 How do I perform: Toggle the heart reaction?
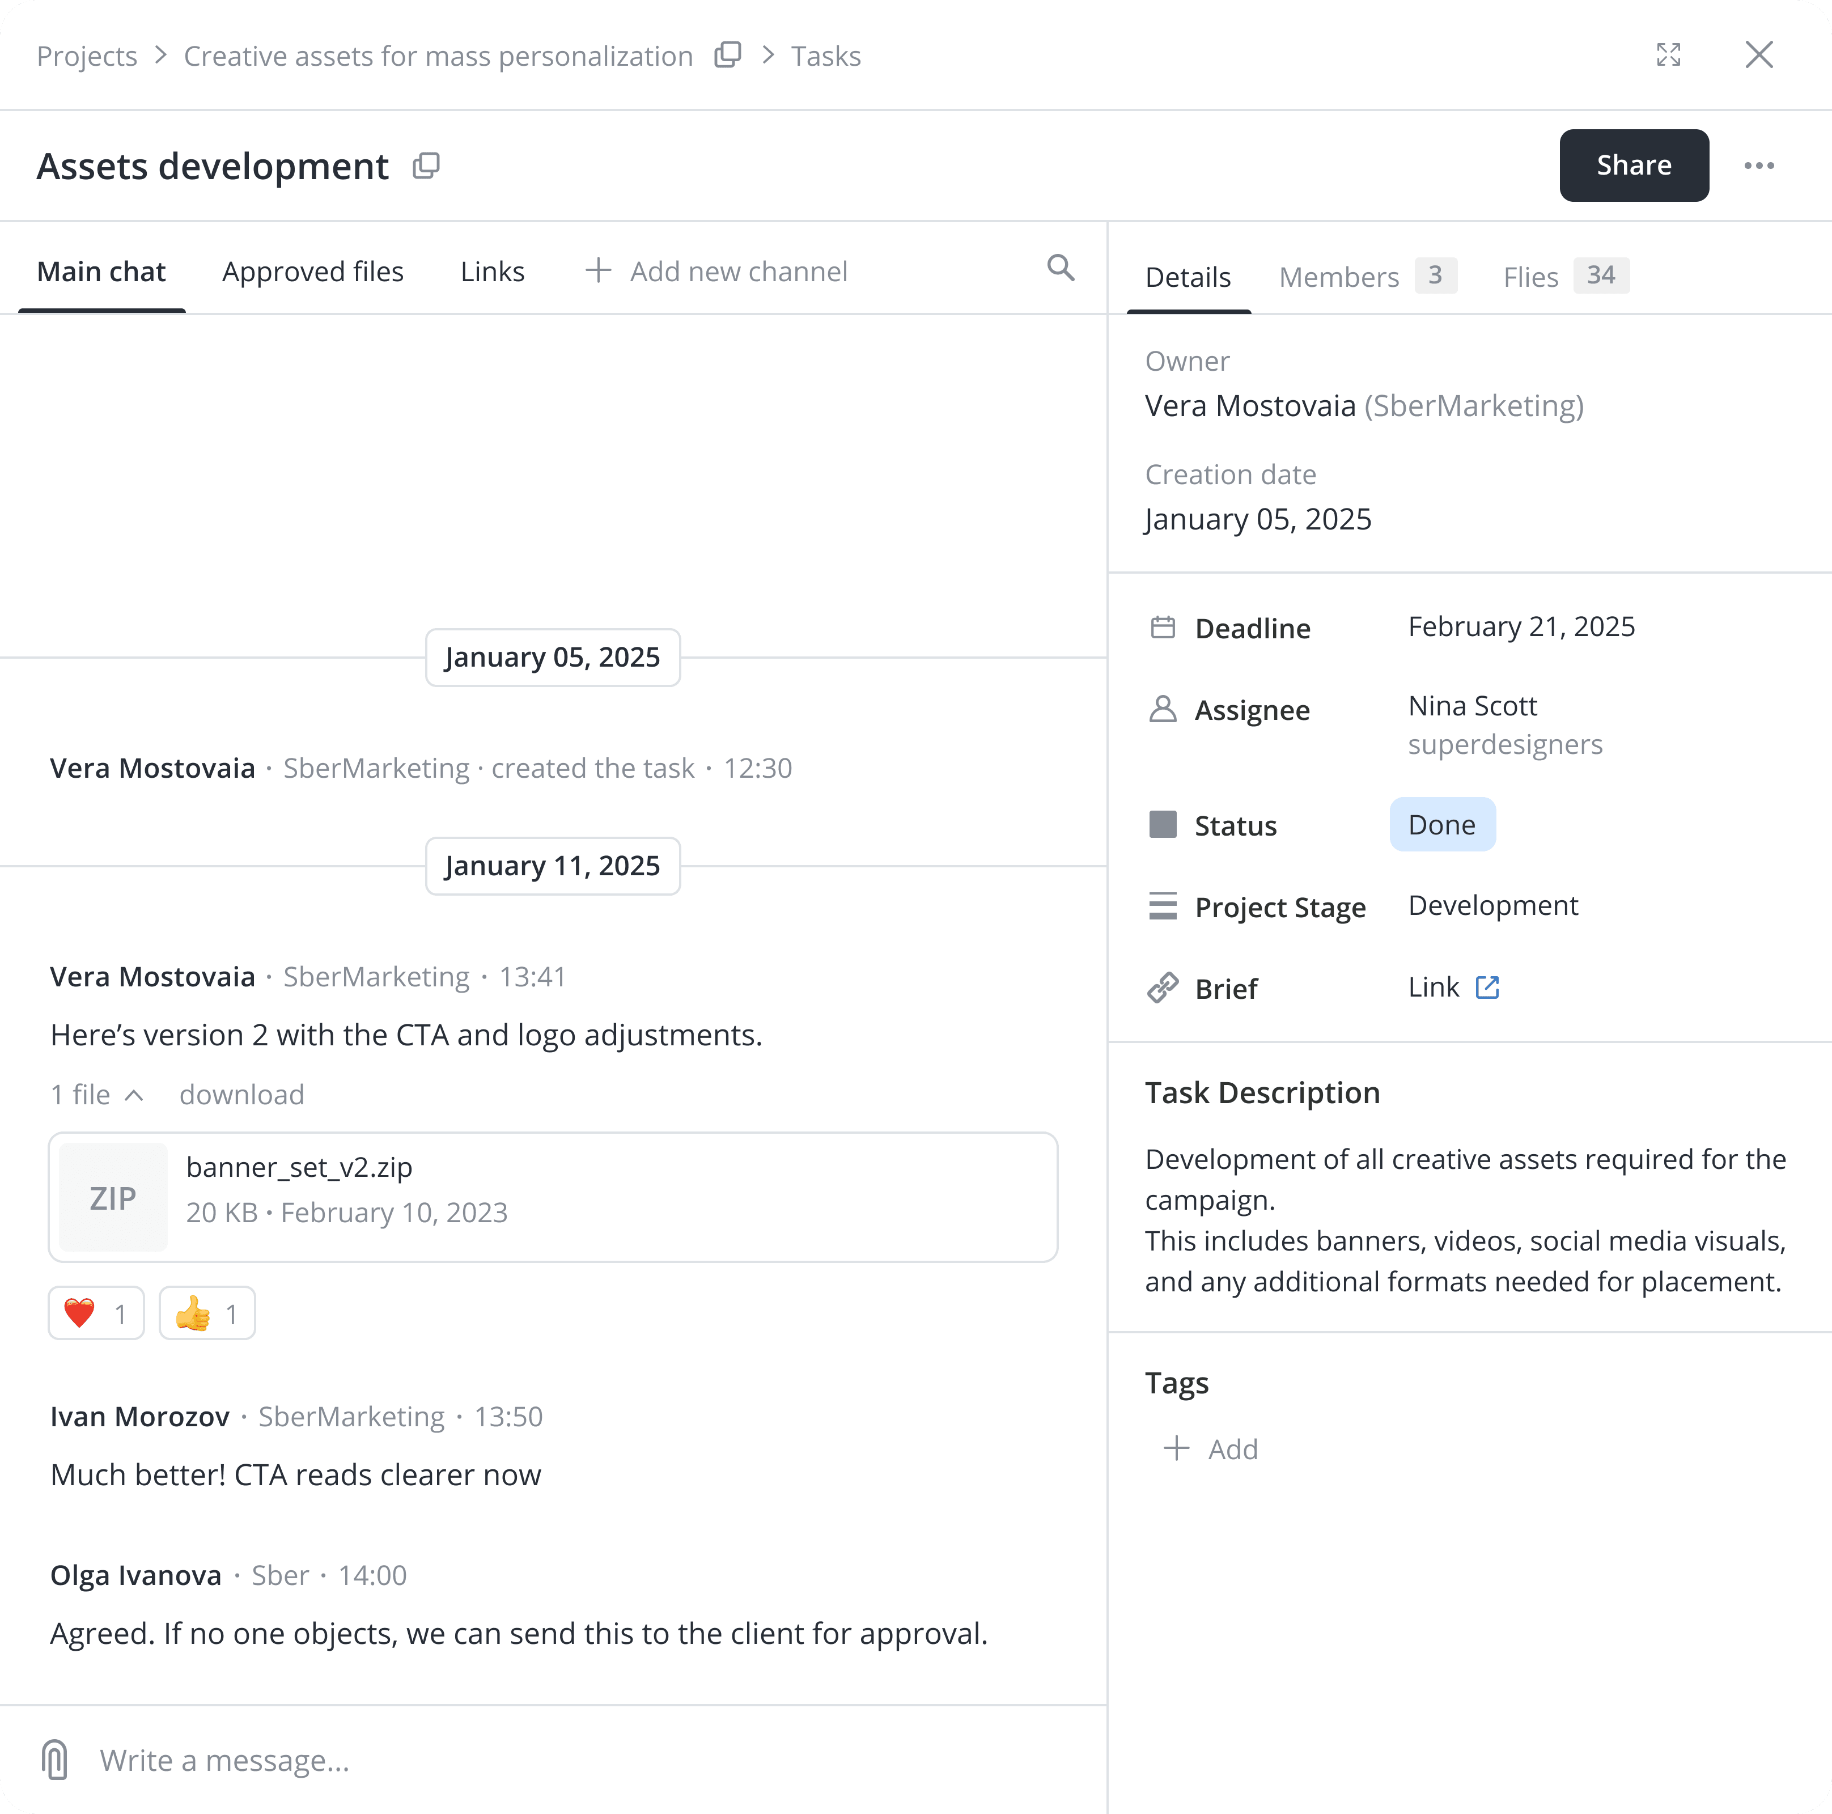click(x=96, y=1313)
